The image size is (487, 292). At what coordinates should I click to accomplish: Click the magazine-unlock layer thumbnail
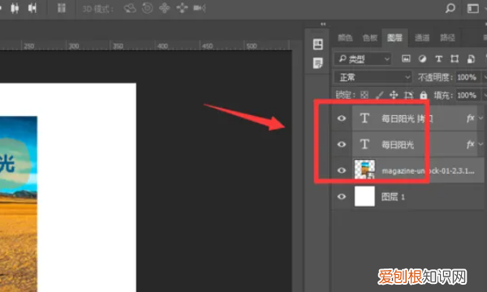coord(364,170)
